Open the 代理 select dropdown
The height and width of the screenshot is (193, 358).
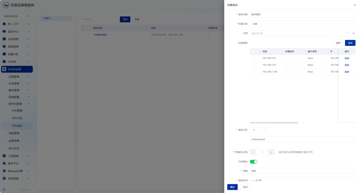click(299, 34)
